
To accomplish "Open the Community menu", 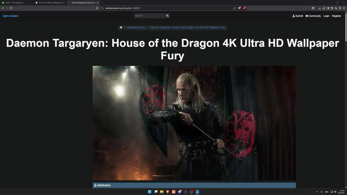I will point(313,16).
